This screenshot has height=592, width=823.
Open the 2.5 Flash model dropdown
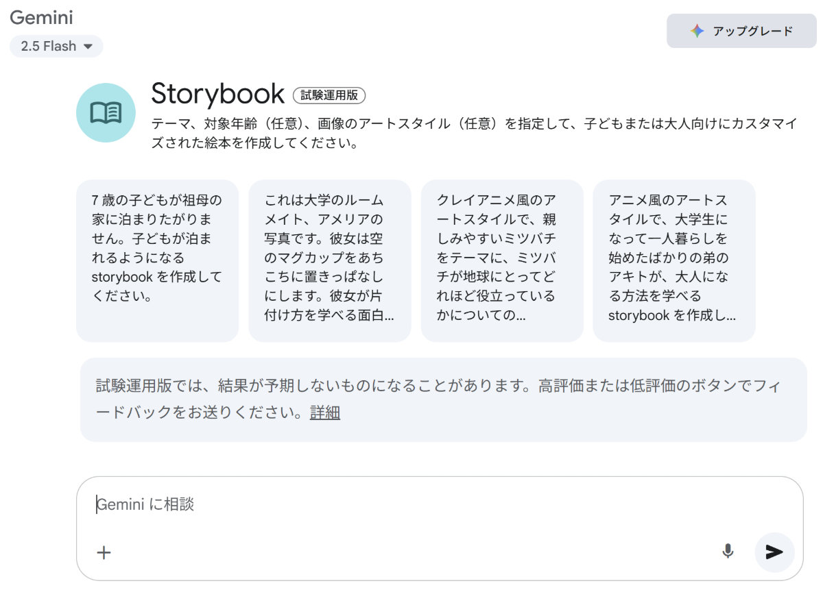tap(56, 47)
